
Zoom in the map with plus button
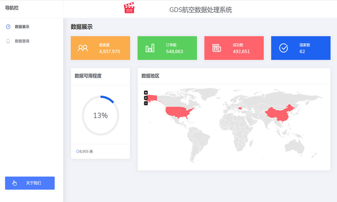146,98
